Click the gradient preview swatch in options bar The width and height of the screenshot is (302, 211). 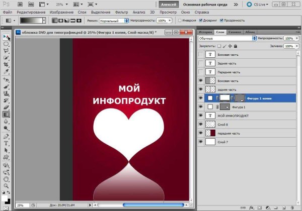[x=30, y=21]
